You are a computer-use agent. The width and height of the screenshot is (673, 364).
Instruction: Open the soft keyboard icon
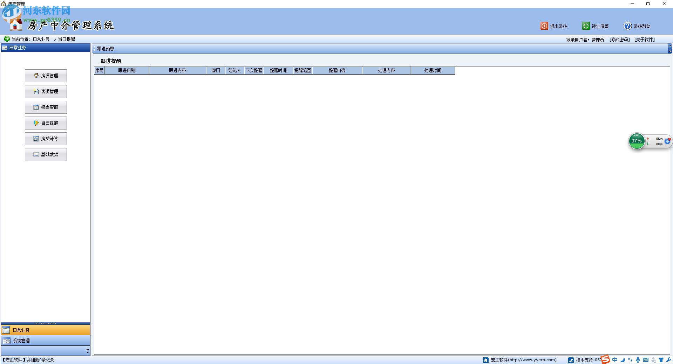pos(646,360)
